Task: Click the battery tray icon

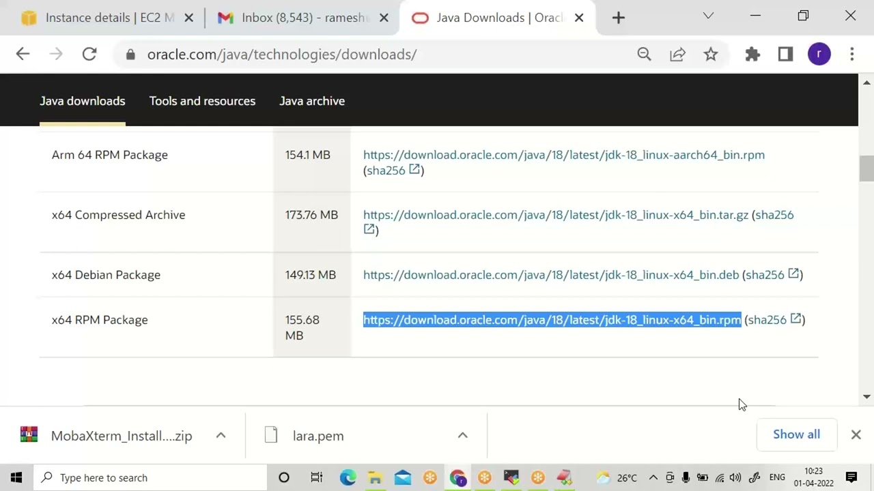Action: [702, 477]
